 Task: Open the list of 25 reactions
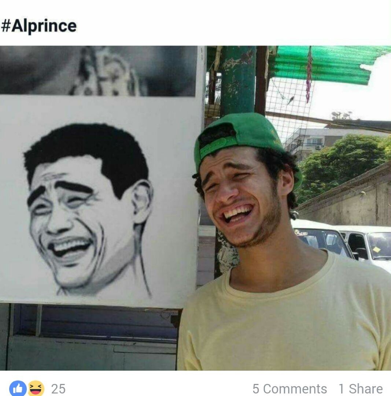pos(58,389)
